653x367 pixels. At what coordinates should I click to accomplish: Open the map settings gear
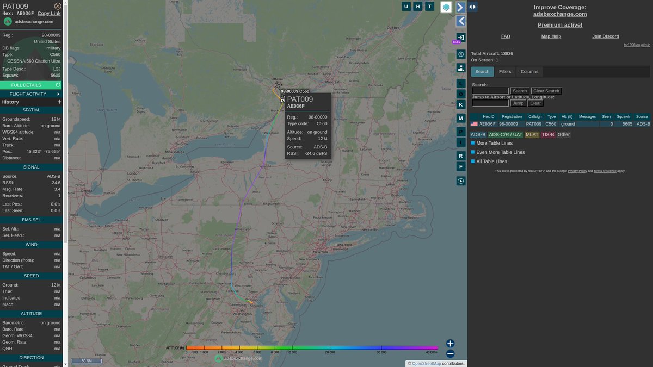coord(461,54)
